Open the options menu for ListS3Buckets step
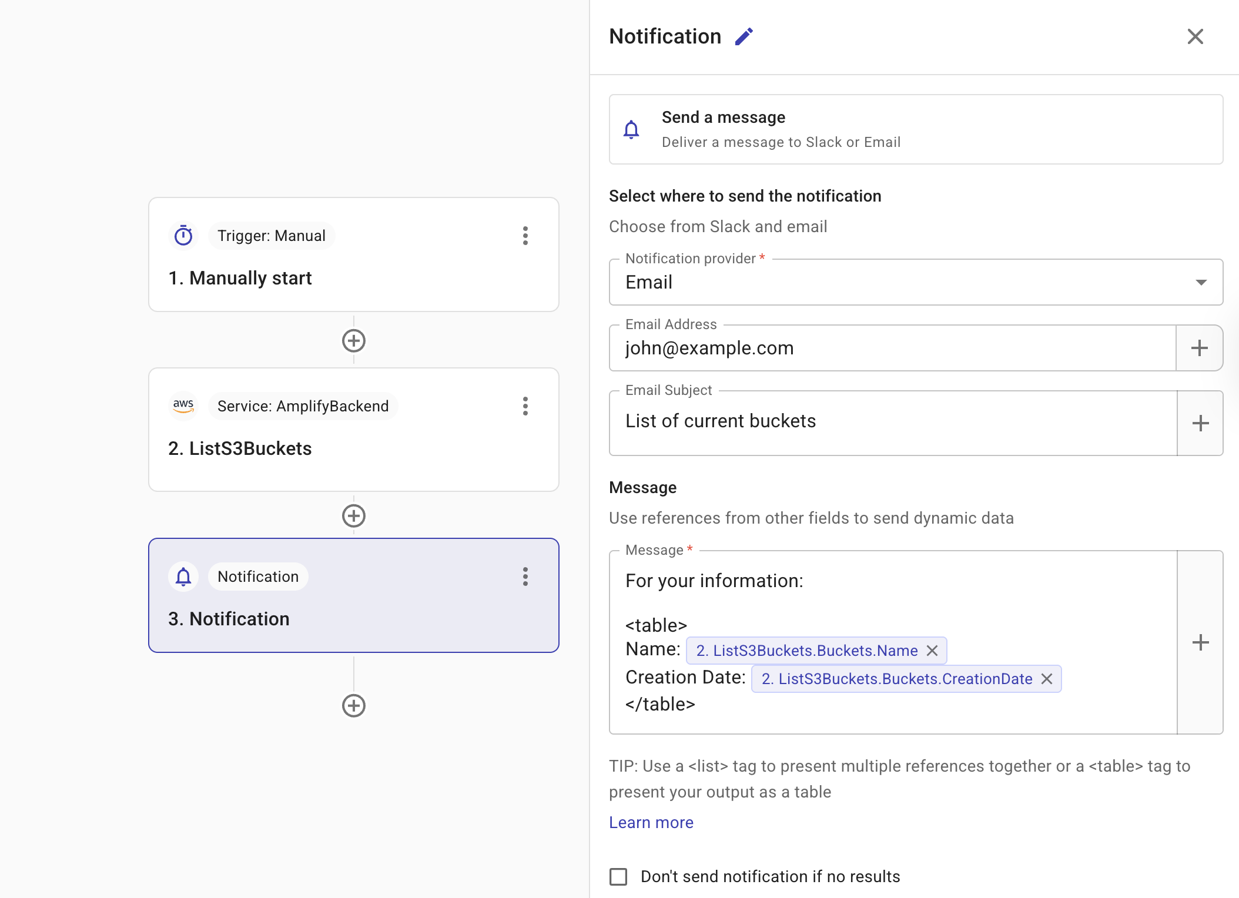The width and height of the screenshot is (1239, 898). click(525, 406)
